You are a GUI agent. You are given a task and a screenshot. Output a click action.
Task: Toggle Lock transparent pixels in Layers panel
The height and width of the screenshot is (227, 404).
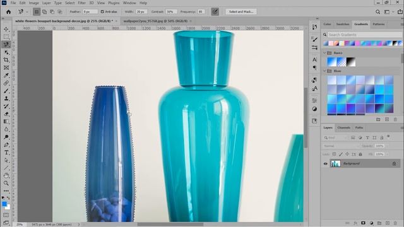point(334,154)
